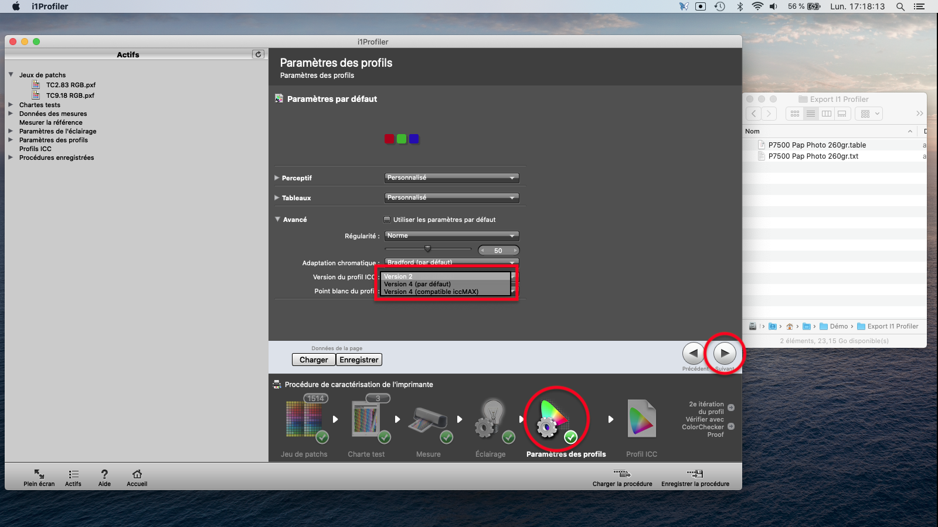Image resolution: width=938 pixels, height=527 pixels.
Task: Choose Version 4 (par défaut) option
Action: pos(446,284)
